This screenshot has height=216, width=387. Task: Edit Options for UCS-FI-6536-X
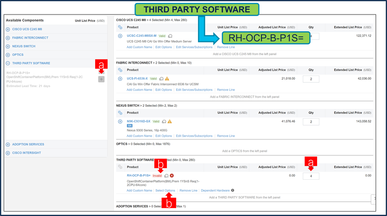(164, 90)
